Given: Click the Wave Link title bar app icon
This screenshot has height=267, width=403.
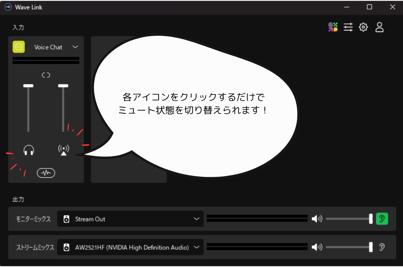Looking at the screenshot, I should click(x=8, y=7).
